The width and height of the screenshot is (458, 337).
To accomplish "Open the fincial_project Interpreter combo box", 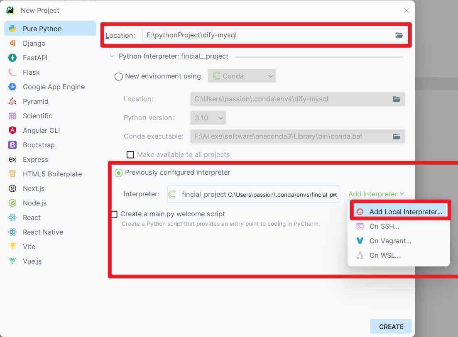I will pos(253,194).
